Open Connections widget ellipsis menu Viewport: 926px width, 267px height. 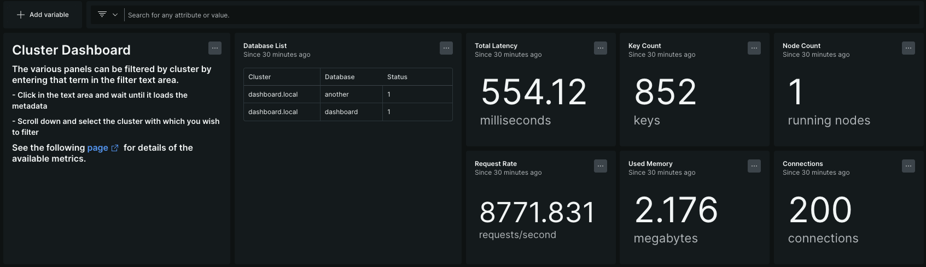908,166
